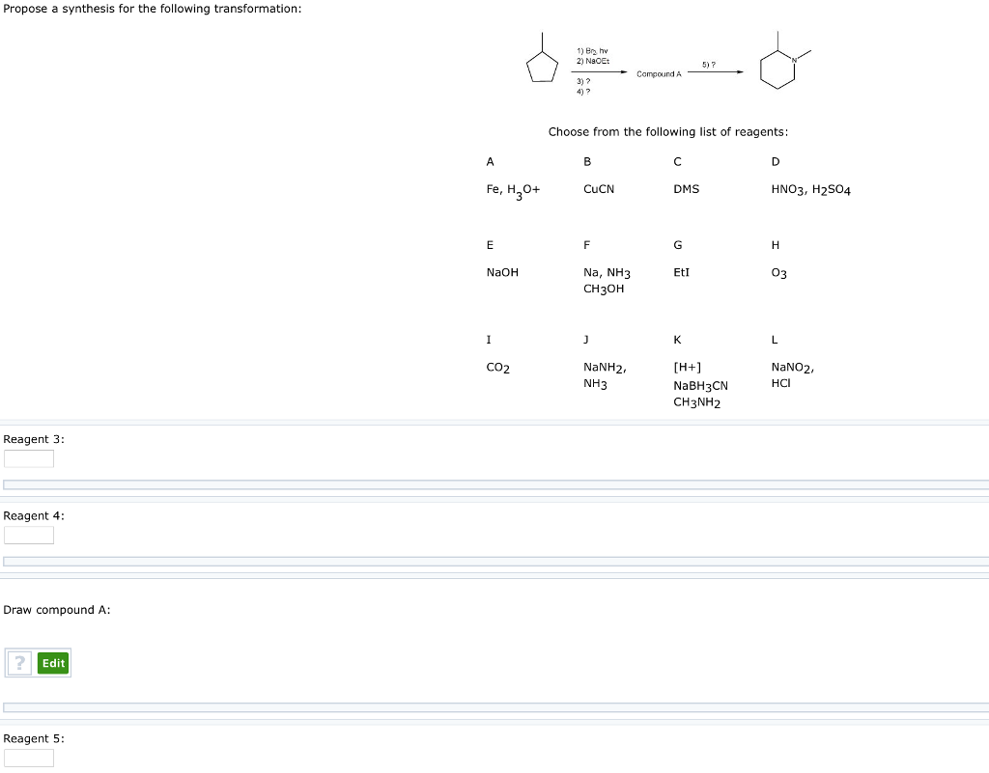The height and width of the screenshot is (773, 989).
Task: Click the Reagent 4 input box
Action: click(28, 536)
